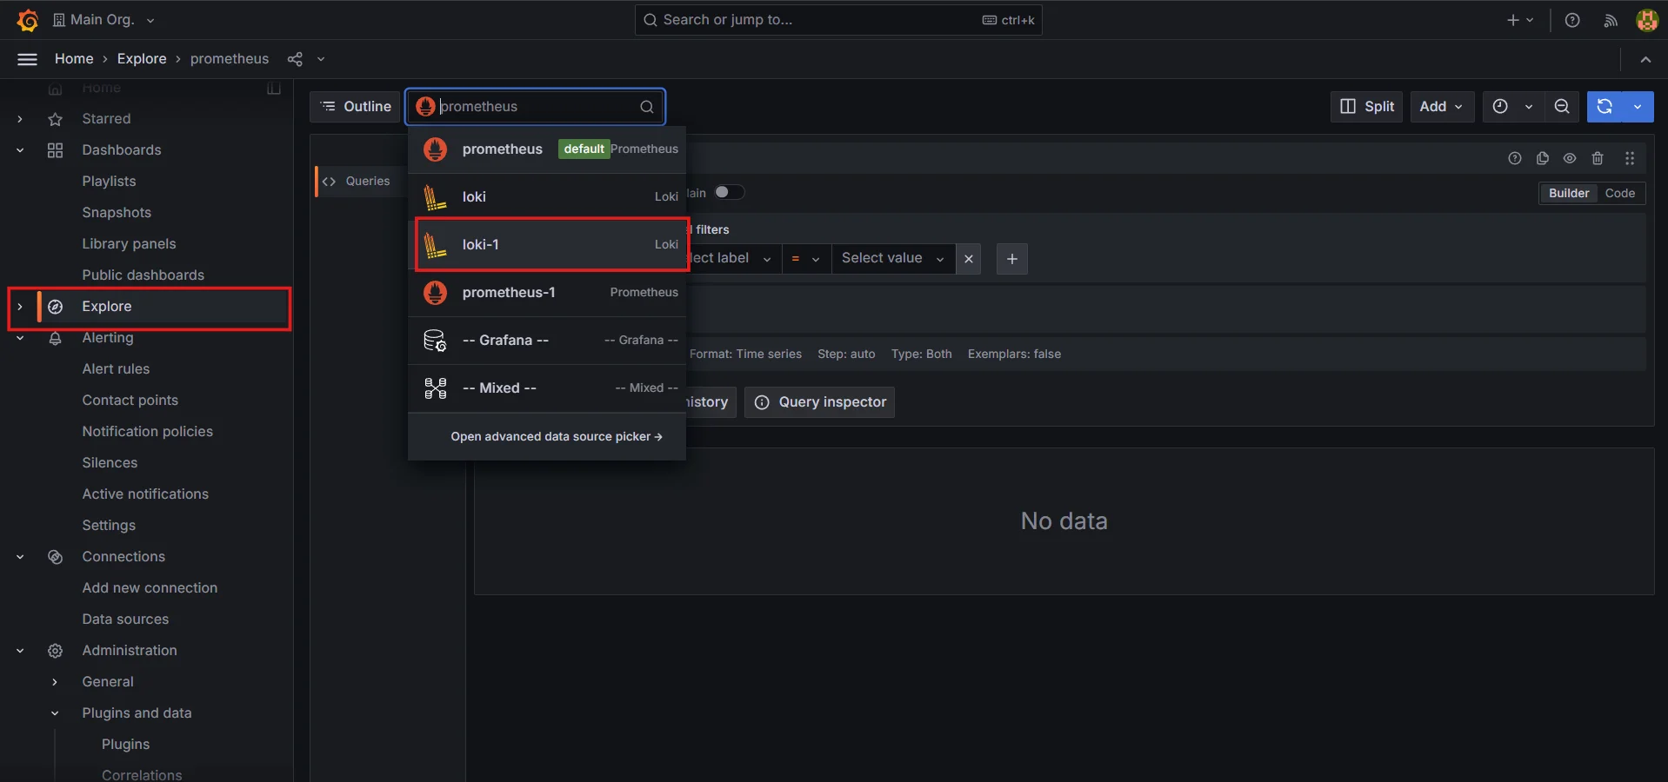Open the Query inspector
Screen dimensions: 1668x782
tap(820, 402)
